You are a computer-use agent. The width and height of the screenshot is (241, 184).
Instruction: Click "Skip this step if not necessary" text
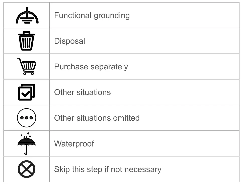(x=108, y=169)
